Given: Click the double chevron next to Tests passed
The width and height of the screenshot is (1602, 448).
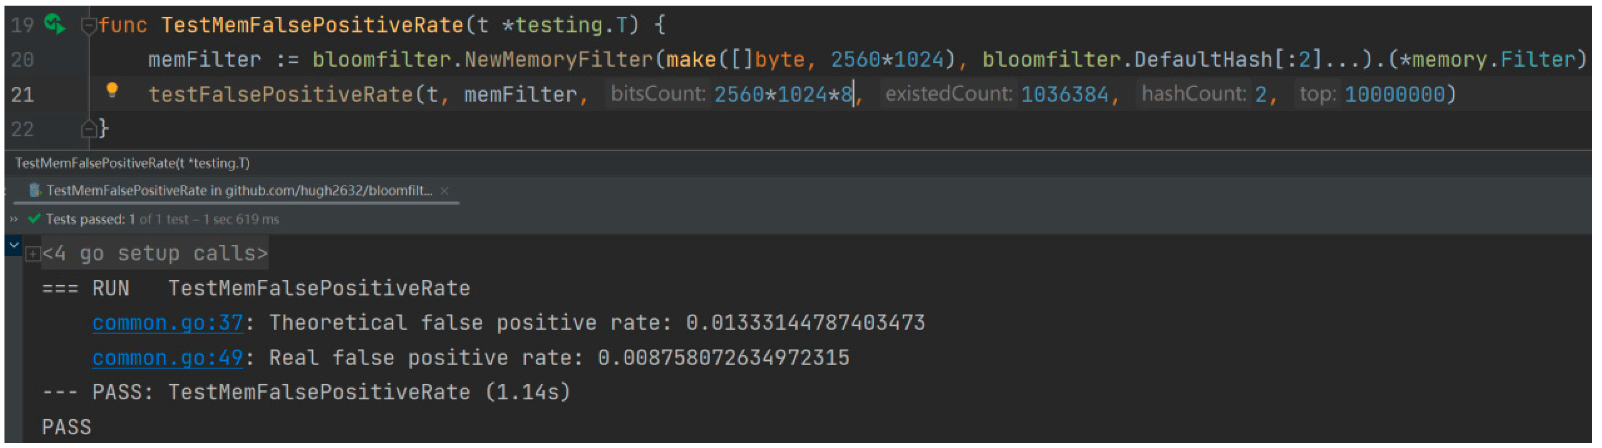Looking at the screenshot, I should point(14,219).
